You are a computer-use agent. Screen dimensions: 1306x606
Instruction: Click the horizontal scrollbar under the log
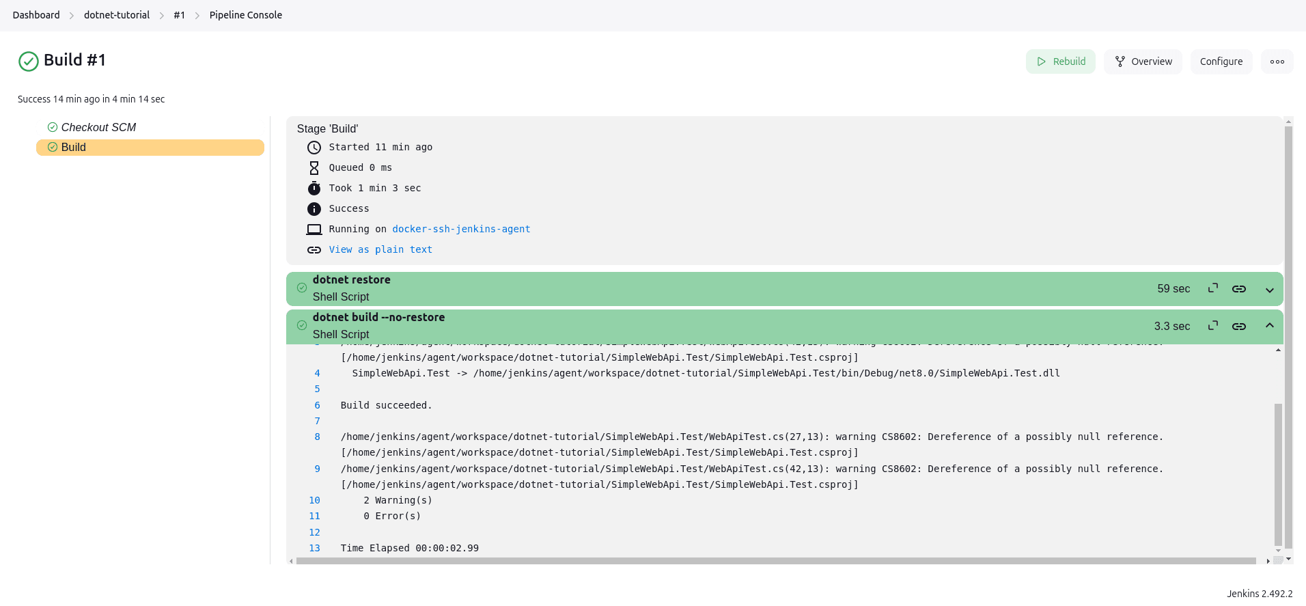click(775, 561)
